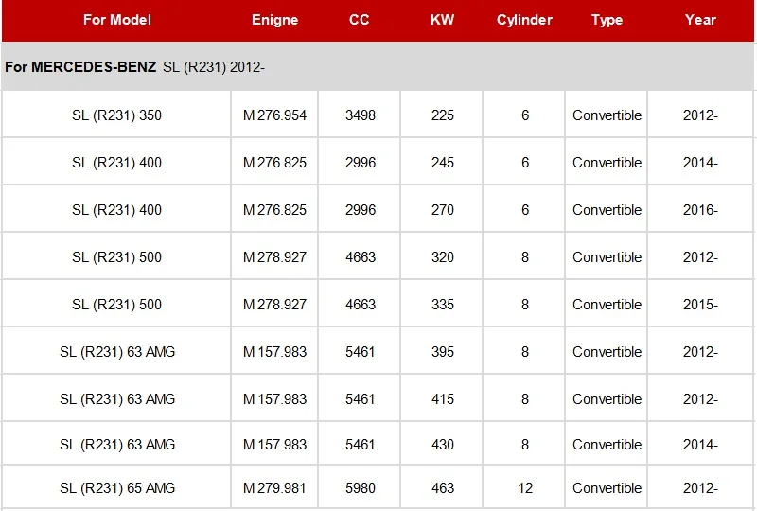Select cylinder '6' in SL 350 row
This screenshot has width=757, height=511.
pos(525,115)
